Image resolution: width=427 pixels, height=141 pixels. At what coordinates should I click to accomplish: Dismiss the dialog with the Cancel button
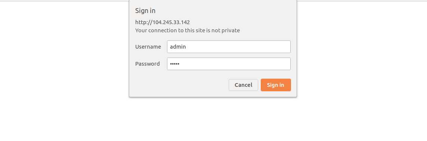point(243,85)
